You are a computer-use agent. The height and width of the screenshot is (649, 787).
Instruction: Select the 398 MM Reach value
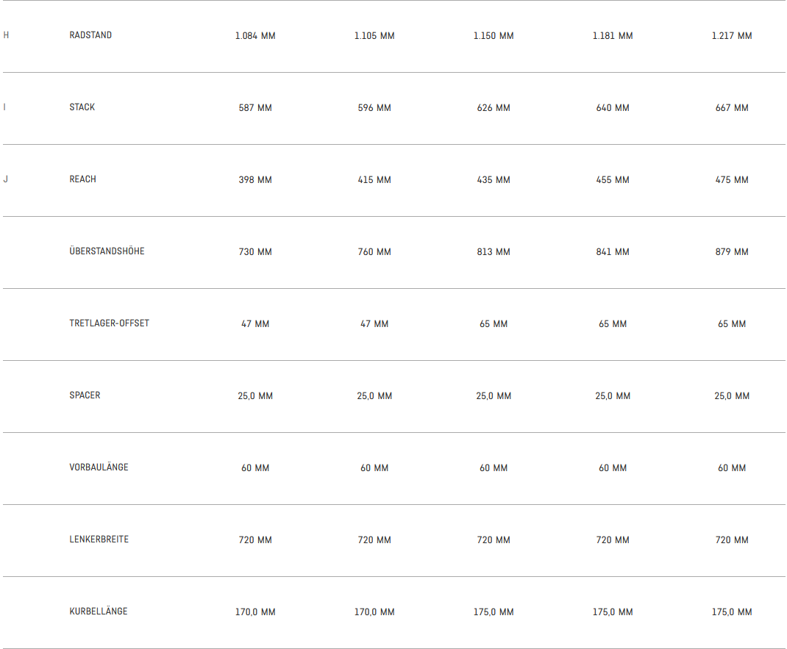point(255,180)
